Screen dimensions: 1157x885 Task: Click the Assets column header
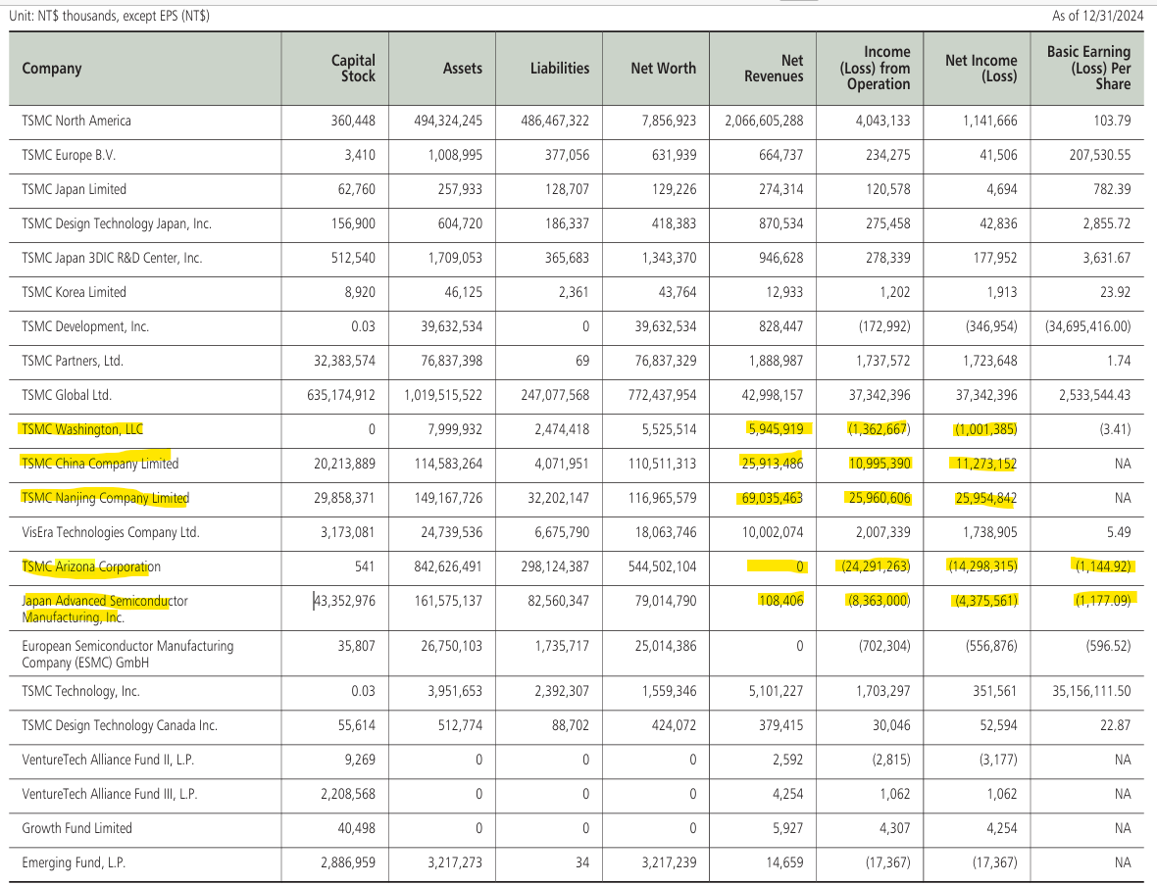point(462,69)
